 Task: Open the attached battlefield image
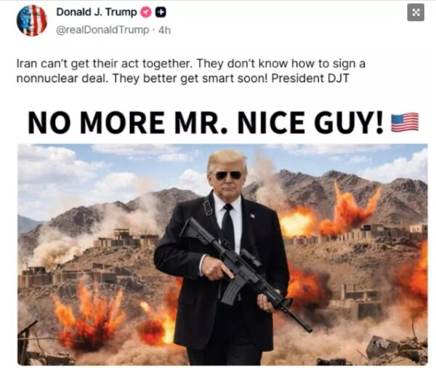point(222,255)
